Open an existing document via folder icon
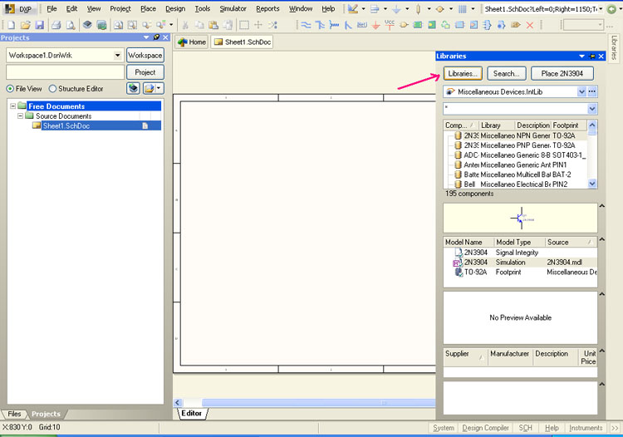The image size is (623, 437). pyautogui.click(x=25, y=25)
